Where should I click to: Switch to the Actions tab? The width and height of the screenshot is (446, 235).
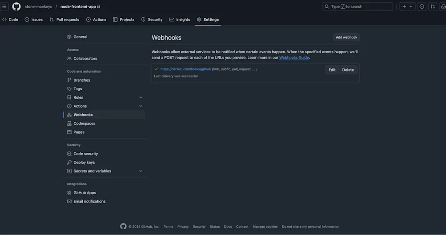96,20
